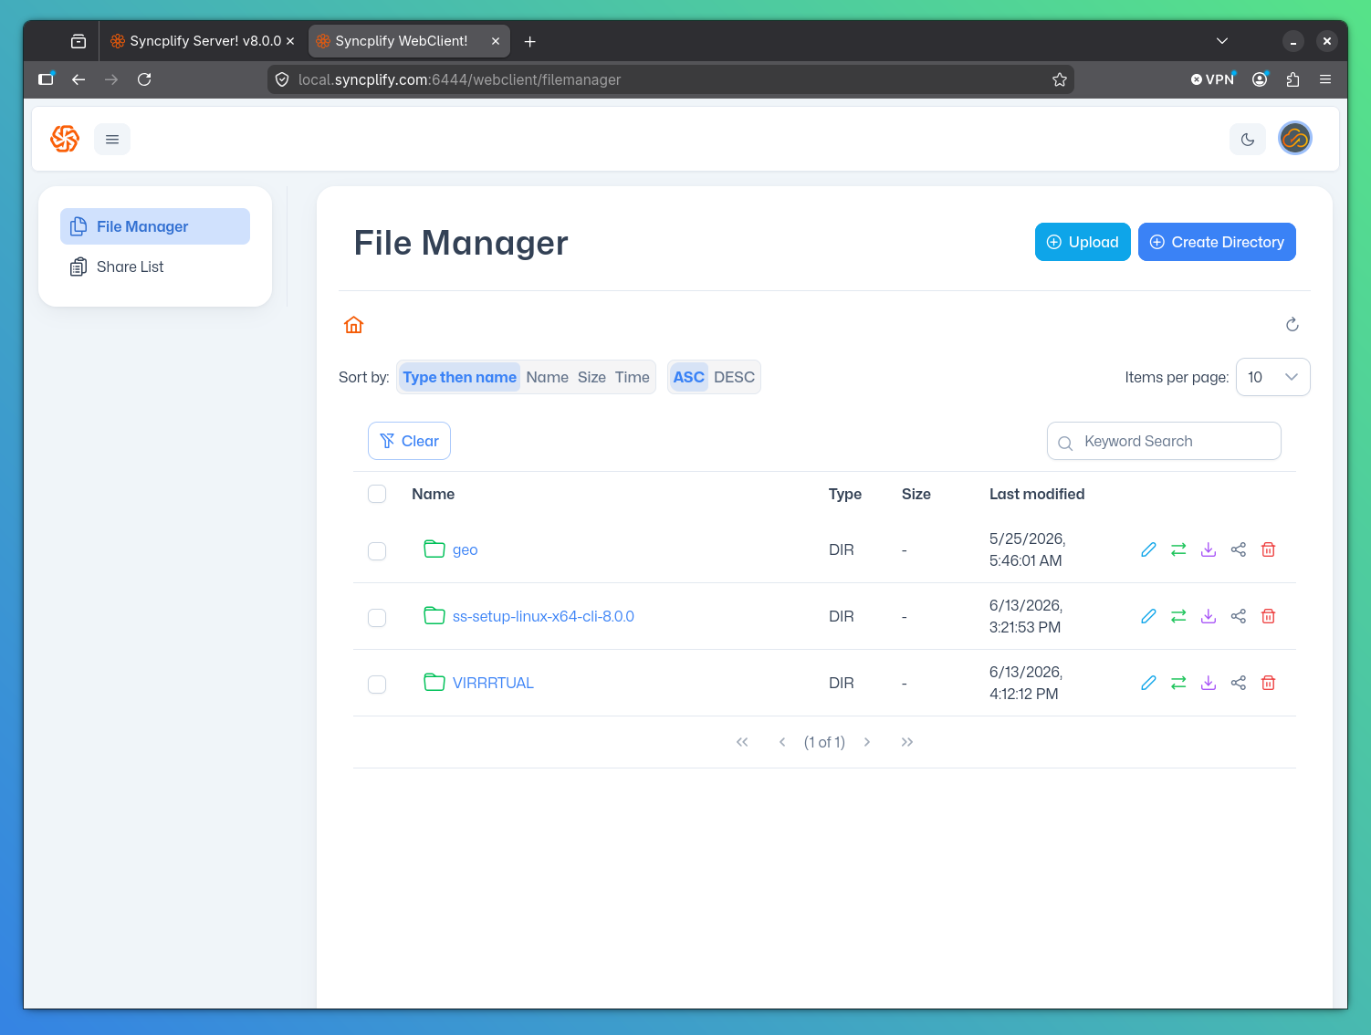This screenshot has width=1371, height=1035.
Task: Share the ss-setup-linux-x64-cli-8.0.0 folder
Action: pos(1239,616)
